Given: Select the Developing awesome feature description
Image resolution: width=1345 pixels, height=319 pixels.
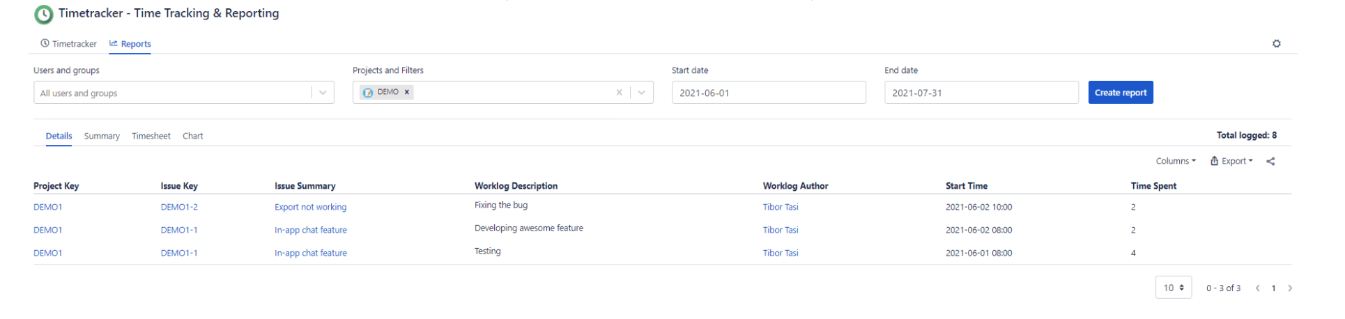Looking at the screenshot, I should [x=528, y=228].
